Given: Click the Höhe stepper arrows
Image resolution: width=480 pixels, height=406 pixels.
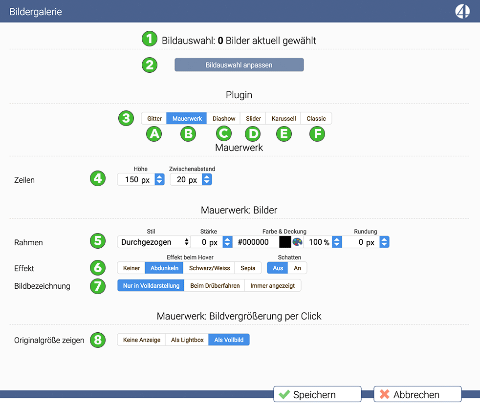Looking at the screenshot, I should [x=159, y=180].
